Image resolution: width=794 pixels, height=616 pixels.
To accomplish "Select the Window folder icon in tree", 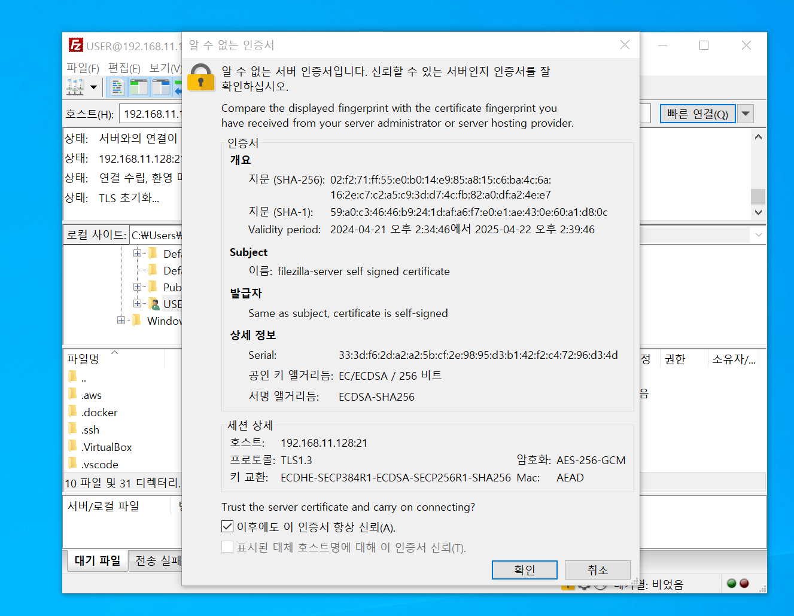I will point(137,320).
